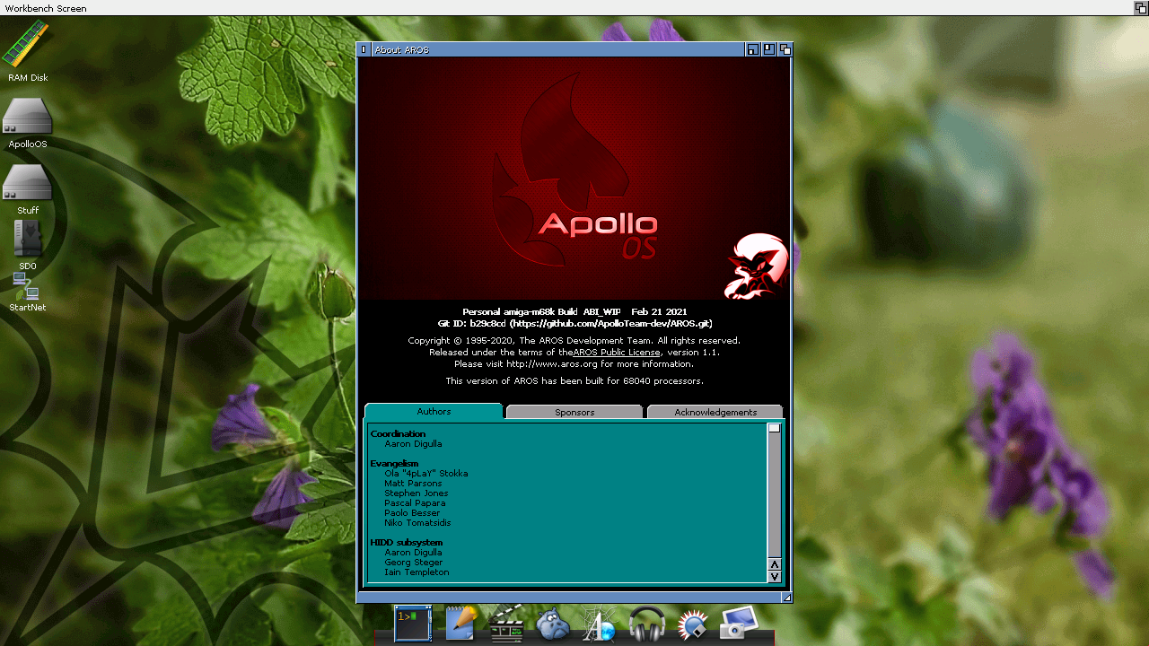1149x646 pixels.
Task: Select the SD0 card icon
Action: [x=27, y=240]
